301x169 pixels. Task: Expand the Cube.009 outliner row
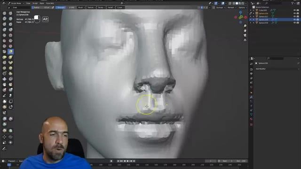click(253, 10)
